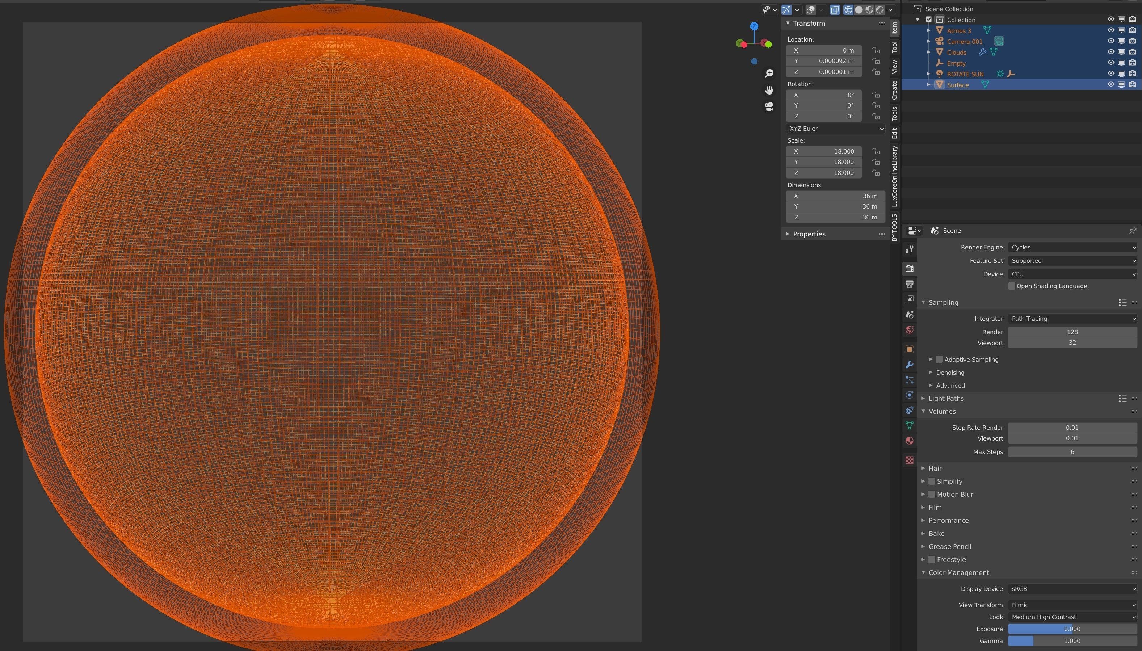Click the pan hand icon in viewport
This screenshot has width=1142, height=651.
(769, 90)
